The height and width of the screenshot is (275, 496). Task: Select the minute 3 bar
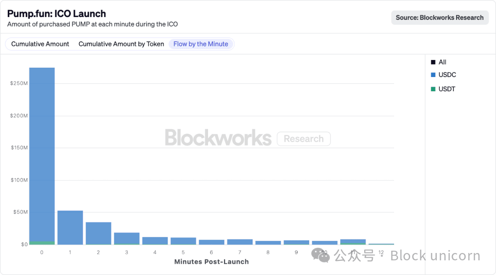(x=127, y=238)
